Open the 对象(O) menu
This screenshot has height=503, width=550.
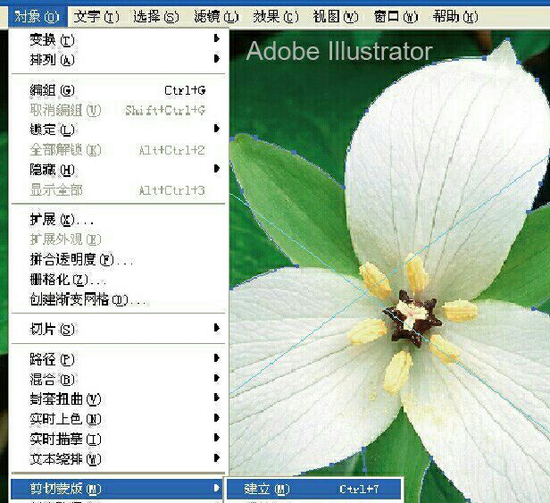click(37, 16)
